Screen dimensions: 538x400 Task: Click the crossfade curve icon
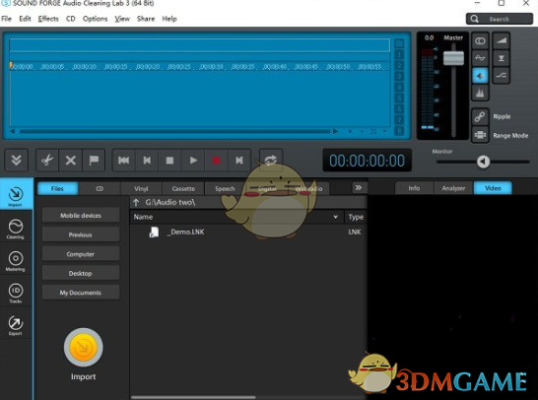[502, 76]
